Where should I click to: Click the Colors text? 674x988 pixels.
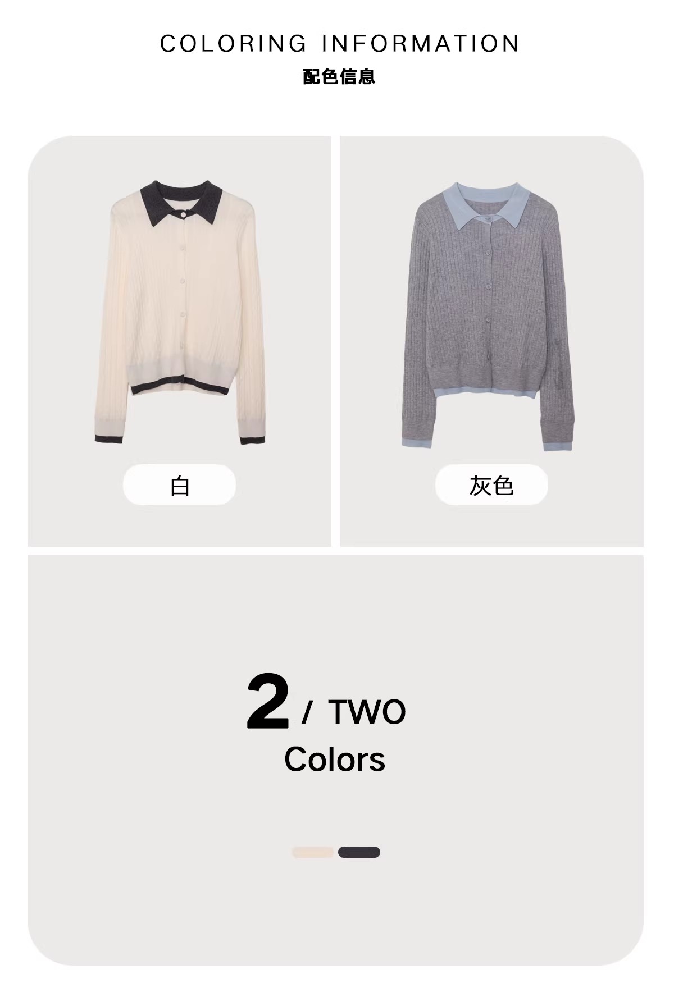coord(335,760)
